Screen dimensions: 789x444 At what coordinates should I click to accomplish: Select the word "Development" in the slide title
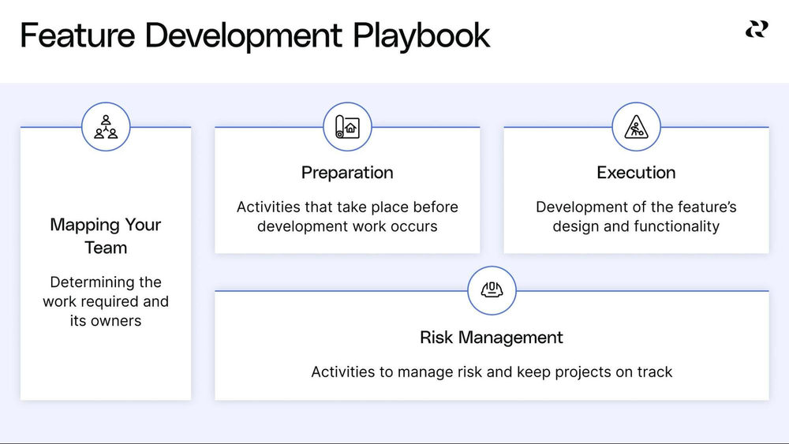244,36
